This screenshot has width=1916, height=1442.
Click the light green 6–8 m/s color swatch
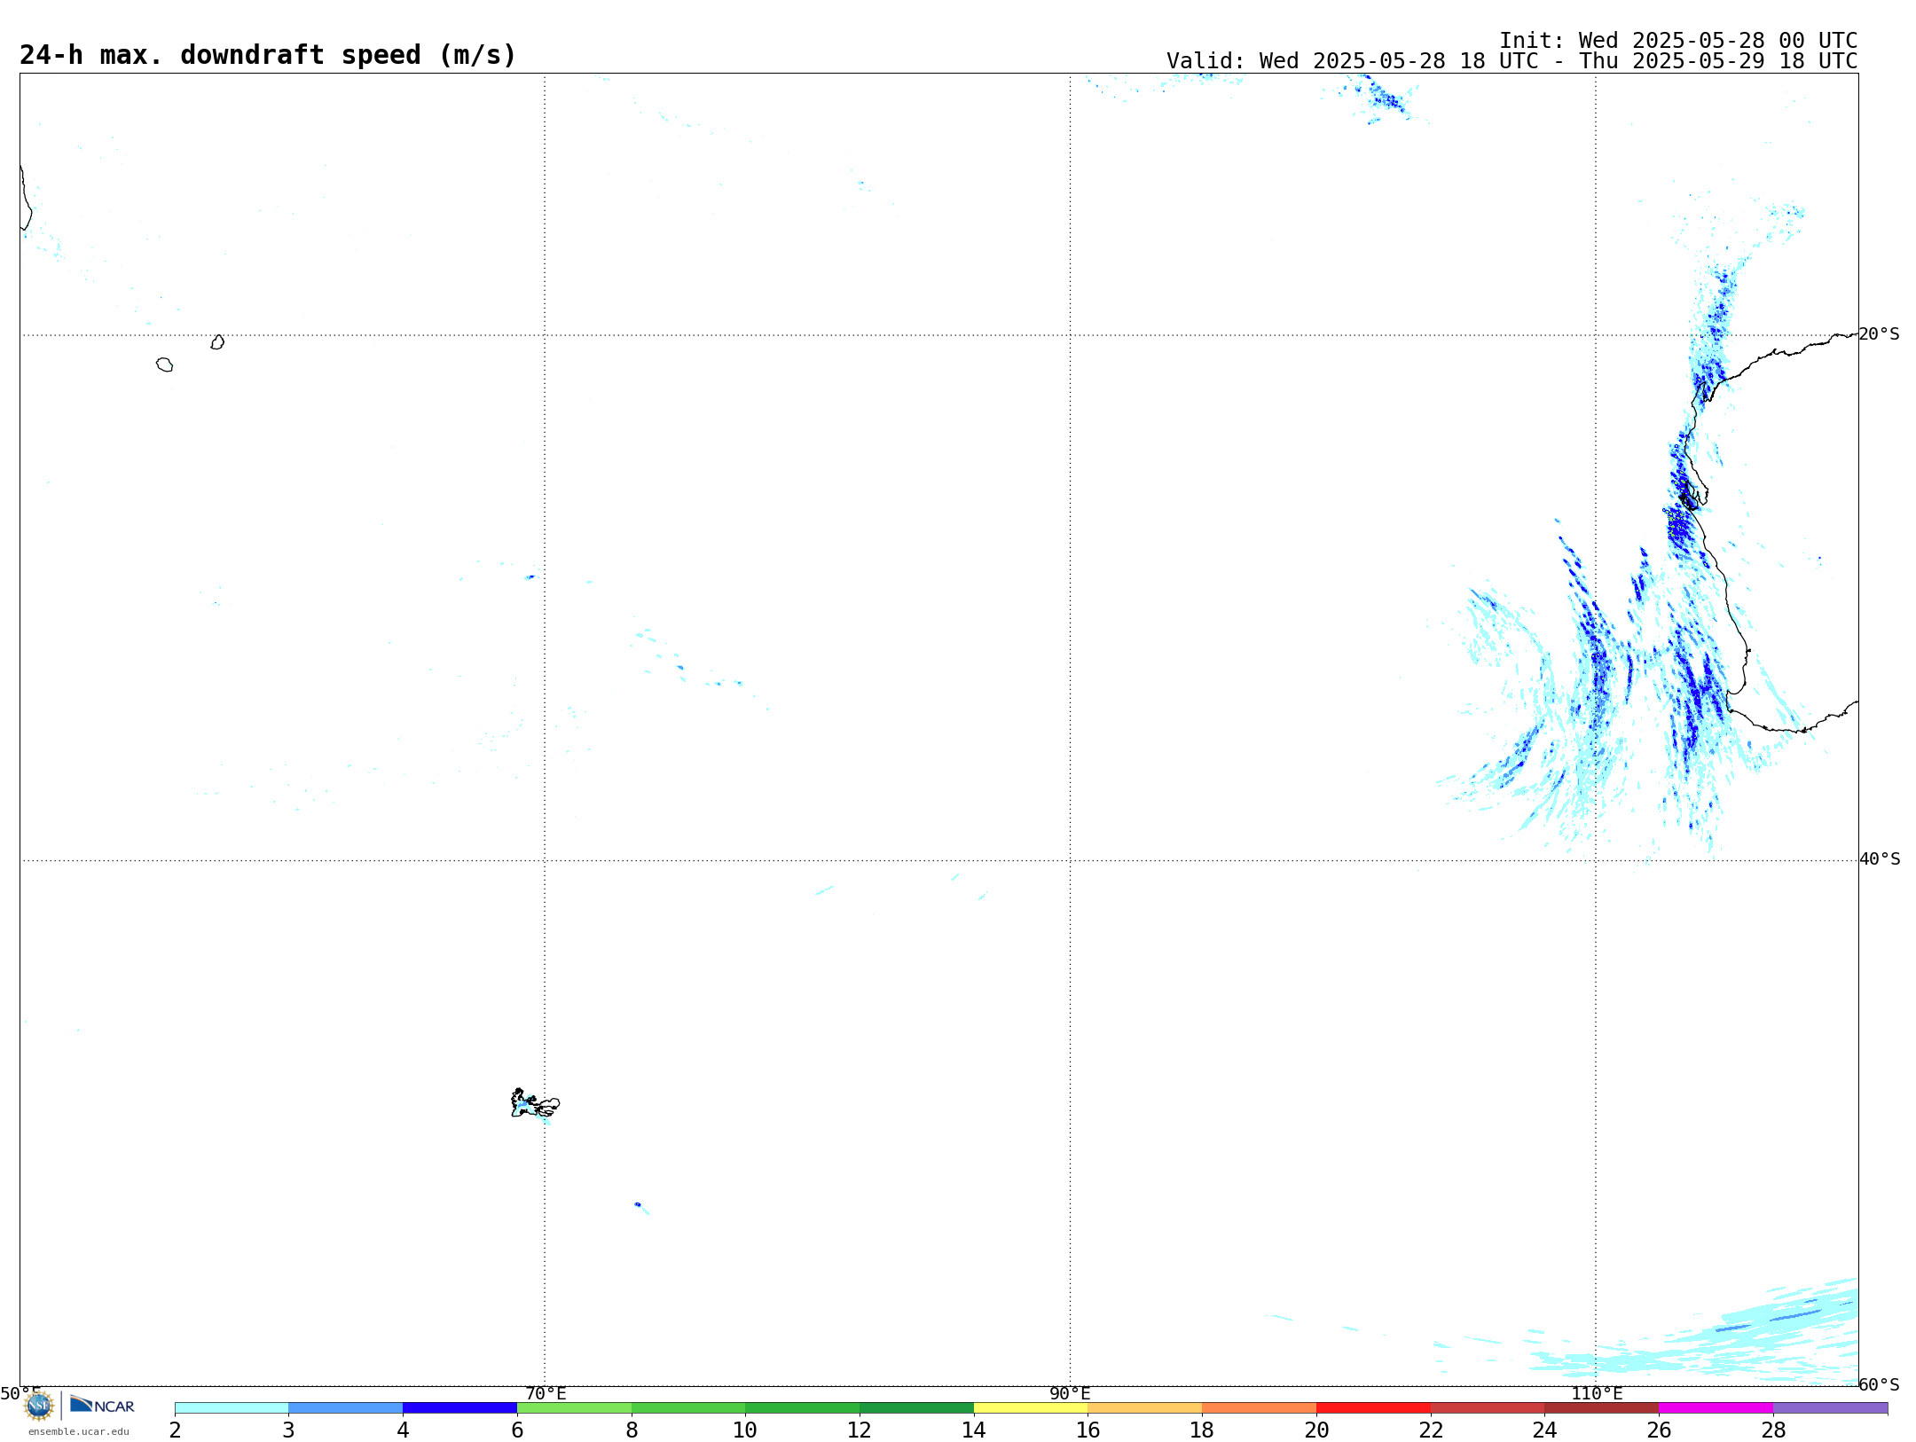574,1408
